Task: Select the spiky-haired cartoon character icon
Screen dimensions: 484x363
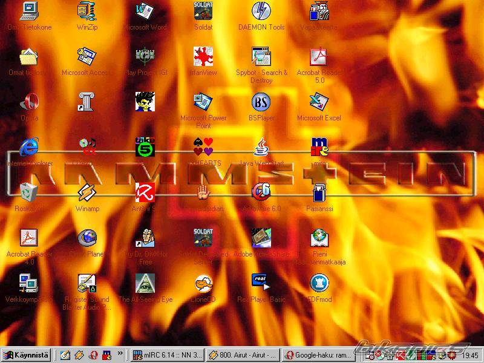Action: point(145,102)
